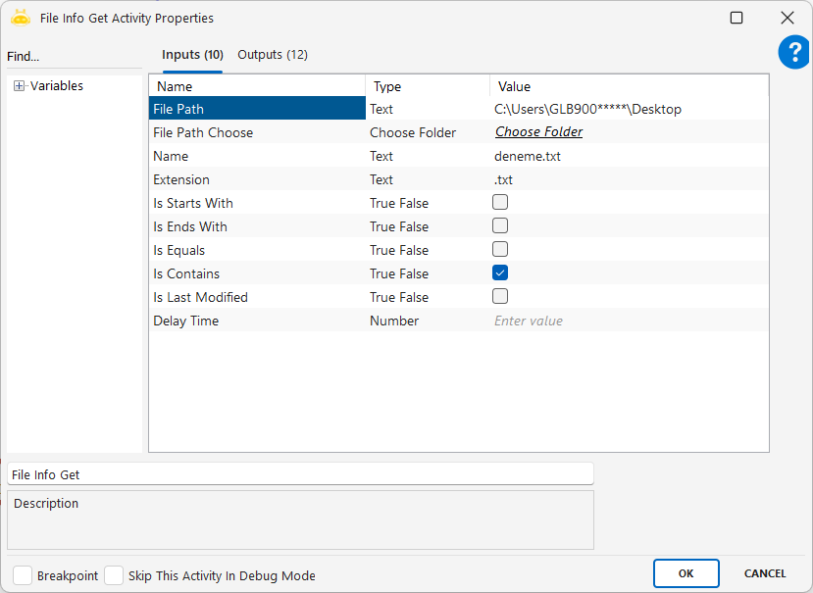Enable the Is Ends With checkbox
This screenshot has width=813, height=593.
click(x=500, y=226)
